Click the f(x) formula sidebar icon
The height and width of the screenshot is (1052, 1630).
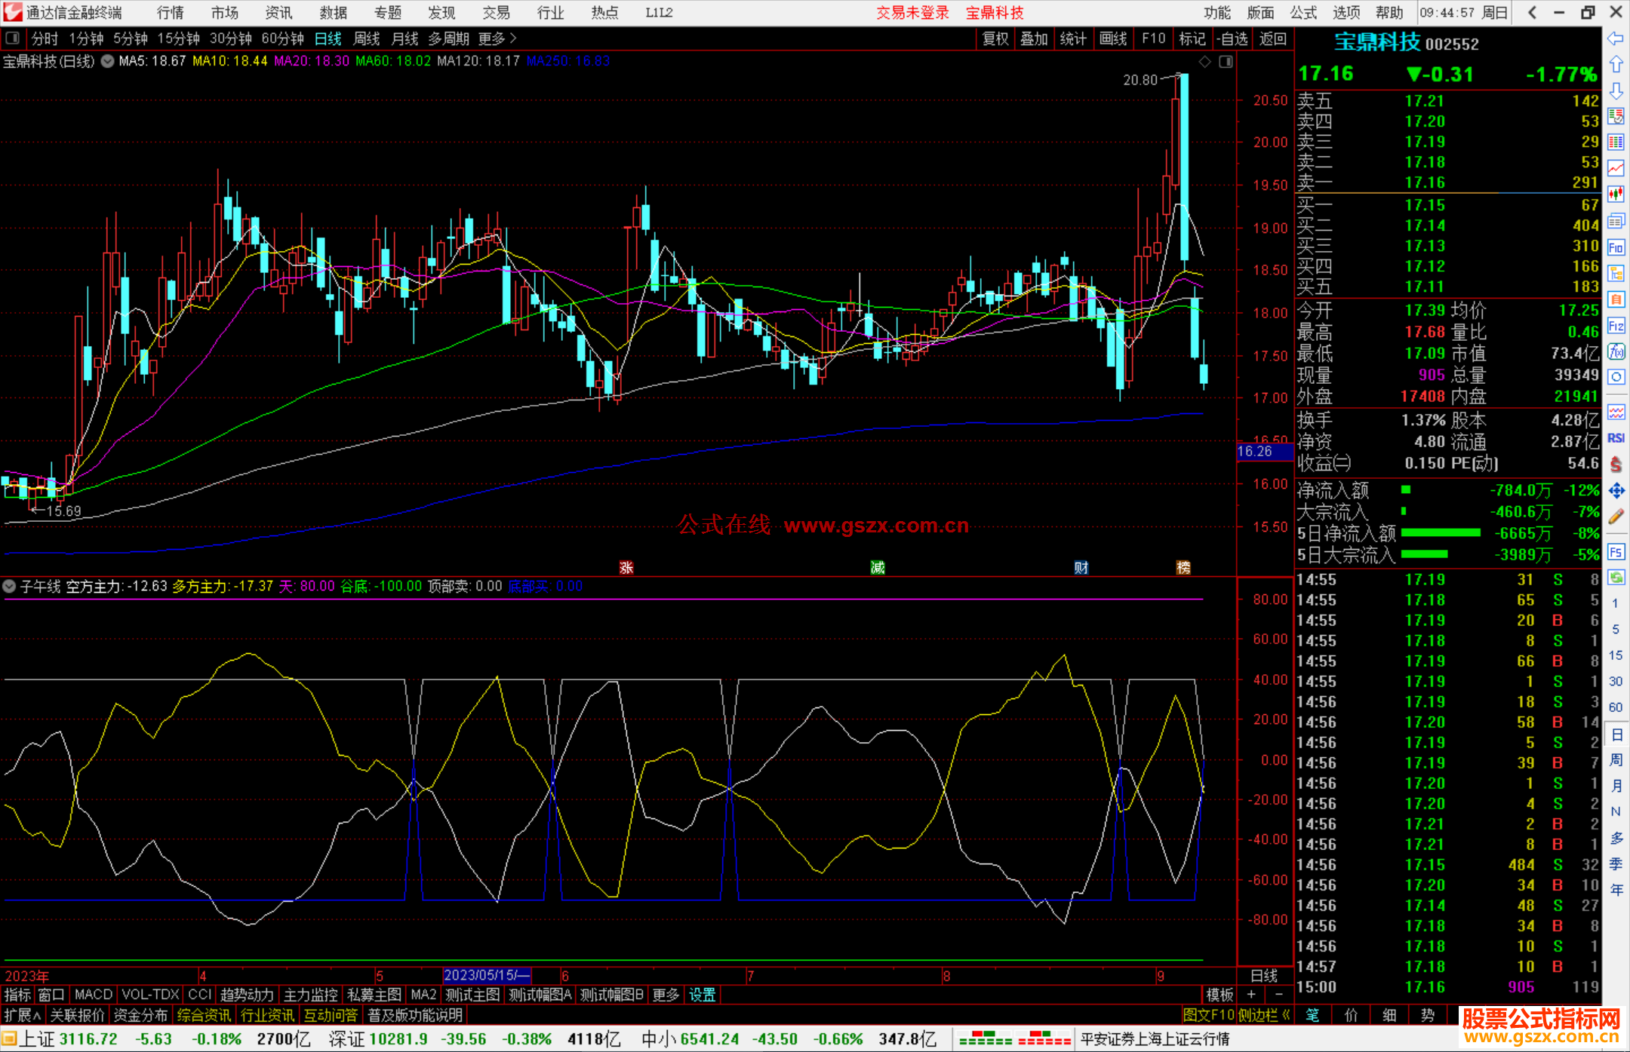coord(1616,351)
